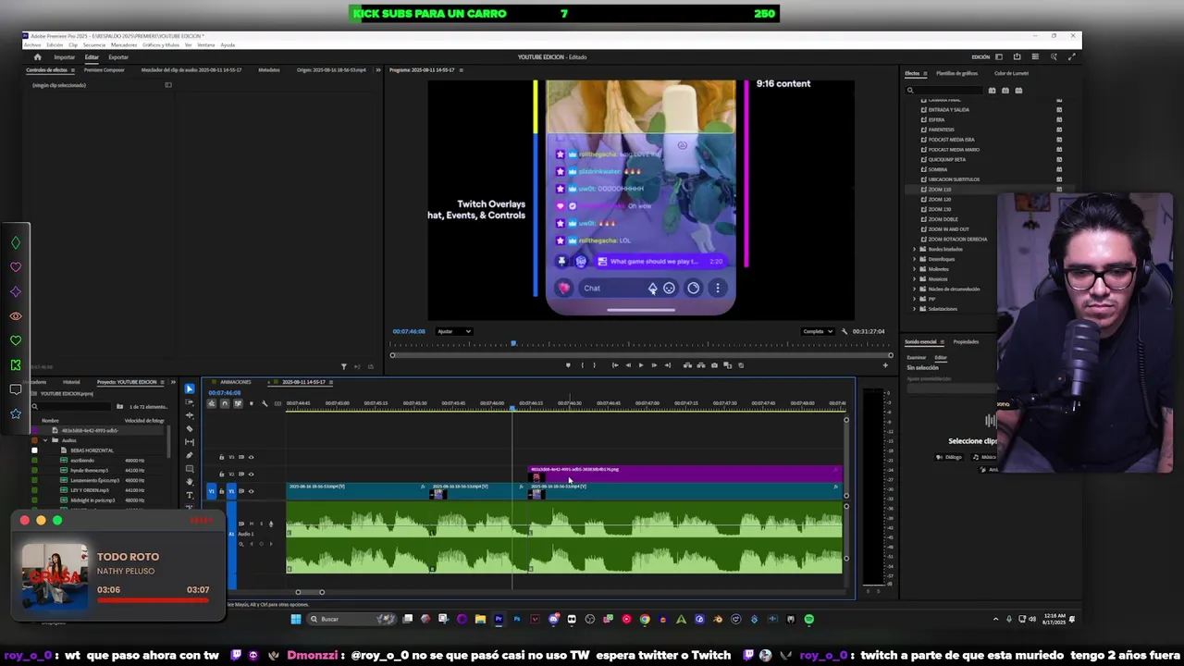Open the Examinar tab in Essential Sound
The image size is (1184, 666).
916,357
